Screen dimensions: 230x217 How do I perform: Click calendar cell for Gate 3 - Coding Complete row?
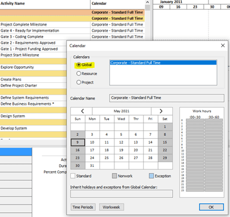coord(117,37)
